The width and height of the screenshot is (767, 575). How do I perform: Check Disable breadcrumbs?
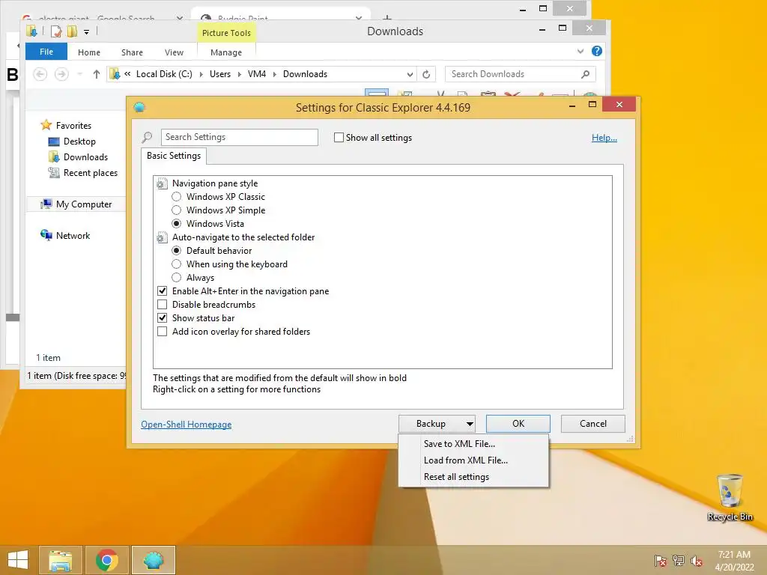[x=163, y=305]
